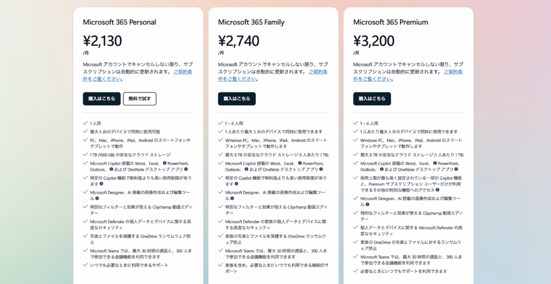This screenshot has width=551, height=284.
Task: Click info icon after Excel in Premium plan
Action: pyautogui.click(x=434, y=163)
